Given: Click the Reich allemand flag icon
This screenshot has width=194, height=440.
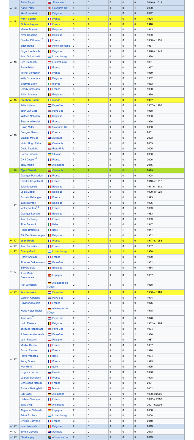Looking at the screenshot, I should tap(49, 46).
